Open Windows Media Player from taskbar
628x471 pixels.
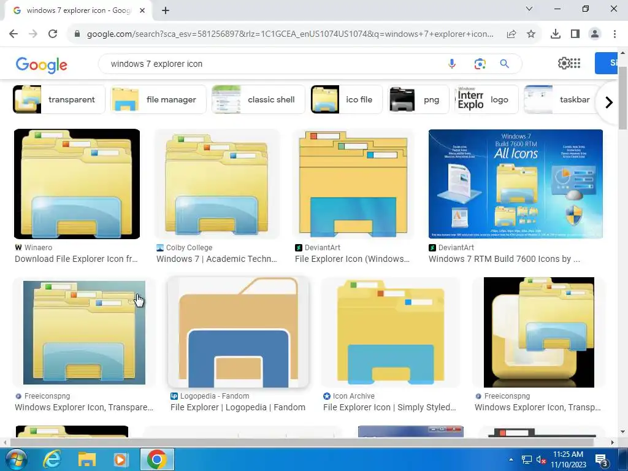tap(120, 459)
